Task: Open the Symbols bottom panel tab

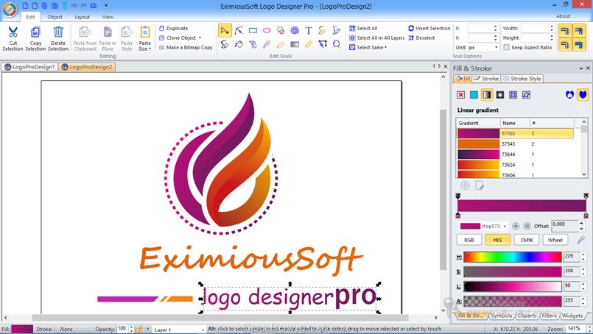Action: click(x=502, y=316)
